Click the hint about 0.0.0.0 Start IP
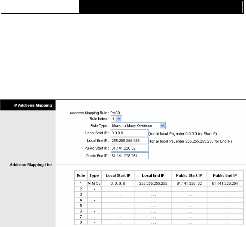Image resolution: width=246 pixels, height=227 pixels. tap(183, 134)
